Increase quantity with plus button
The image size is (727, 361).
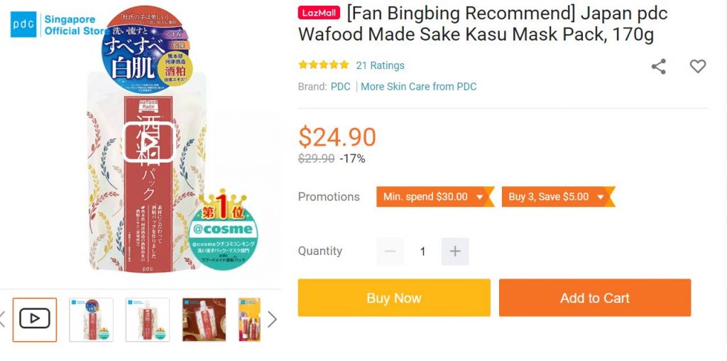tap(455, 252)
